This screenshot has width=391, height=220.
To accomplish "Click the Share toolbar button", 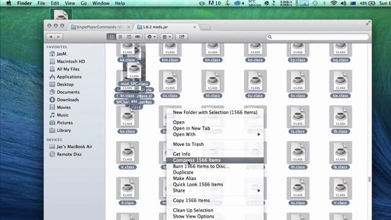I will pos(181,37).
